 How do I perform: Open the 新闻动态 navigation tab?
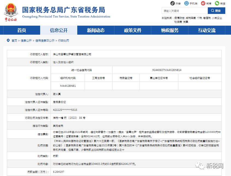point(96,30)
